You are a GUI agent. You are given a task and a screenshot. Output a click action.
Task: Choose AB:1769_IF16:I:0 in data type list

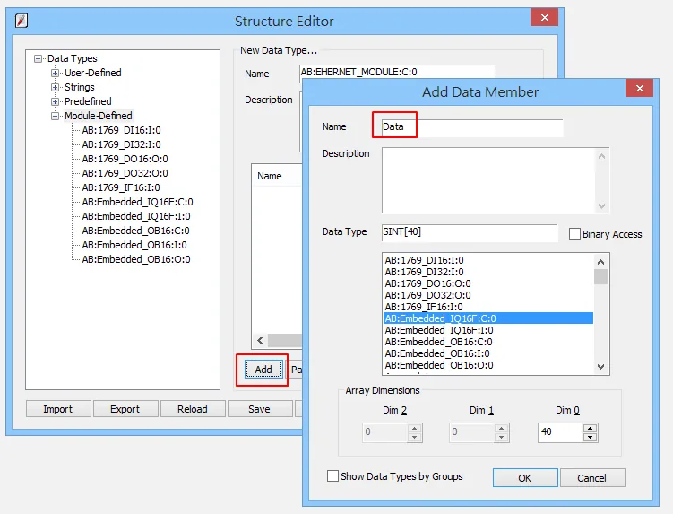tap(488, 307)
